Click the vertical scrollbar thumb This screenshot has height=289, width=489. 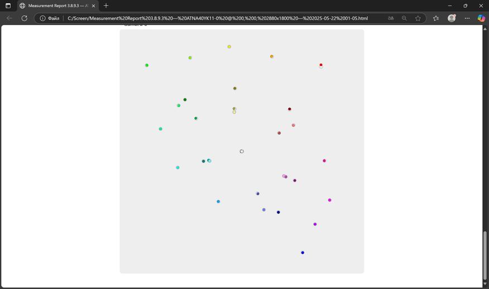click(x=485, y=255)
